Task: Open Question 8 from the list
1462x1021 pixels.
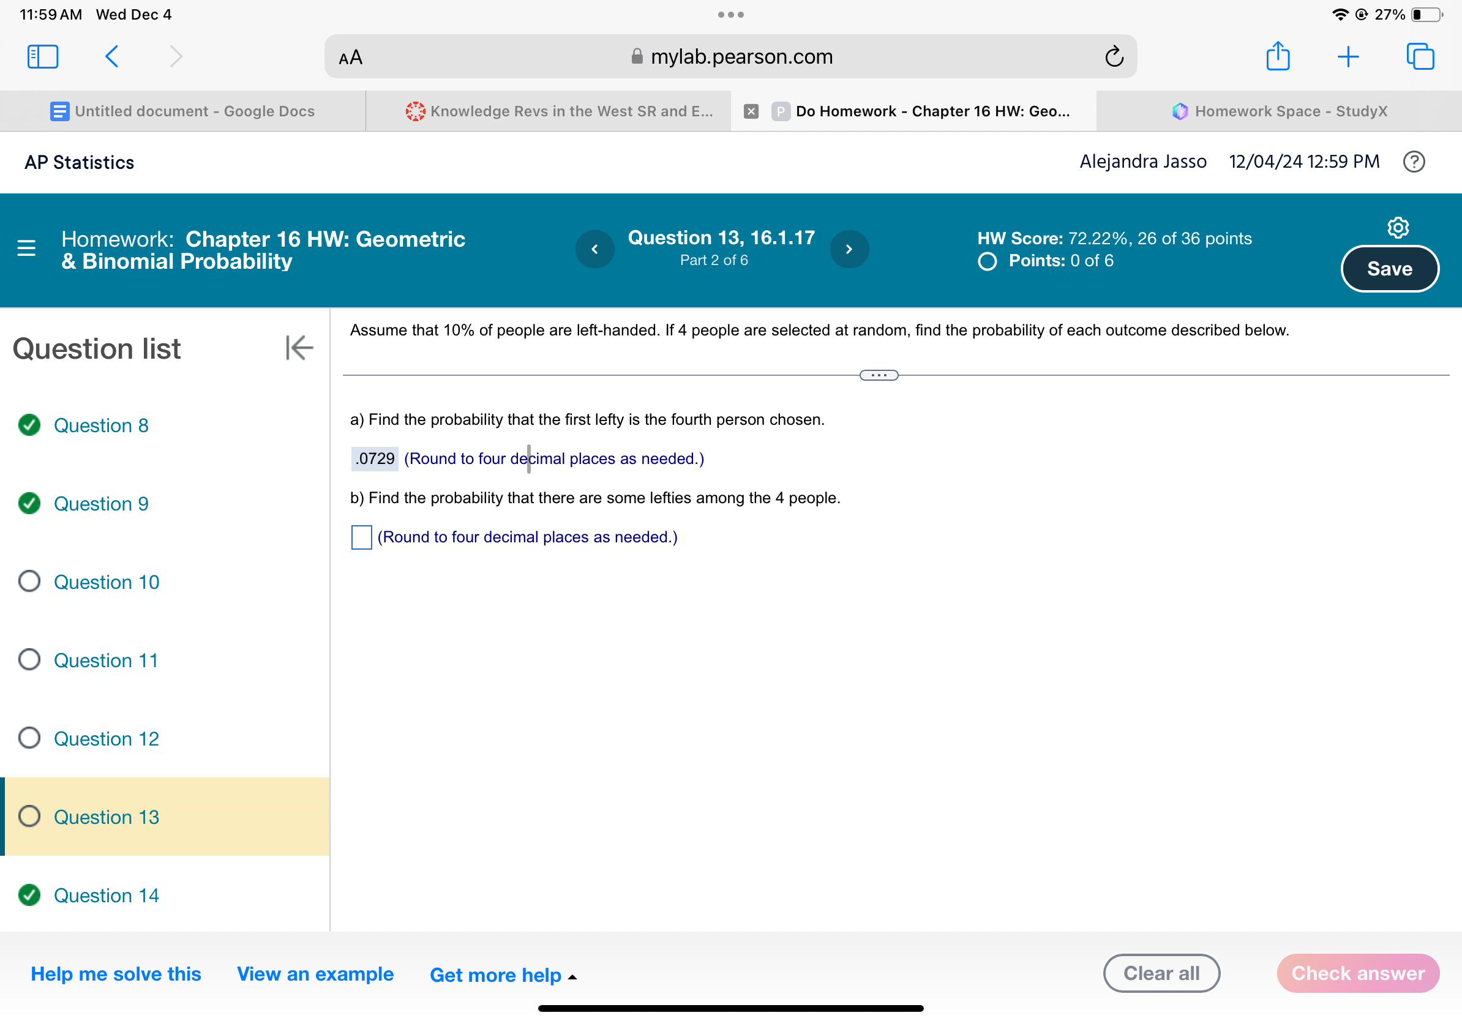Action: 100,425
